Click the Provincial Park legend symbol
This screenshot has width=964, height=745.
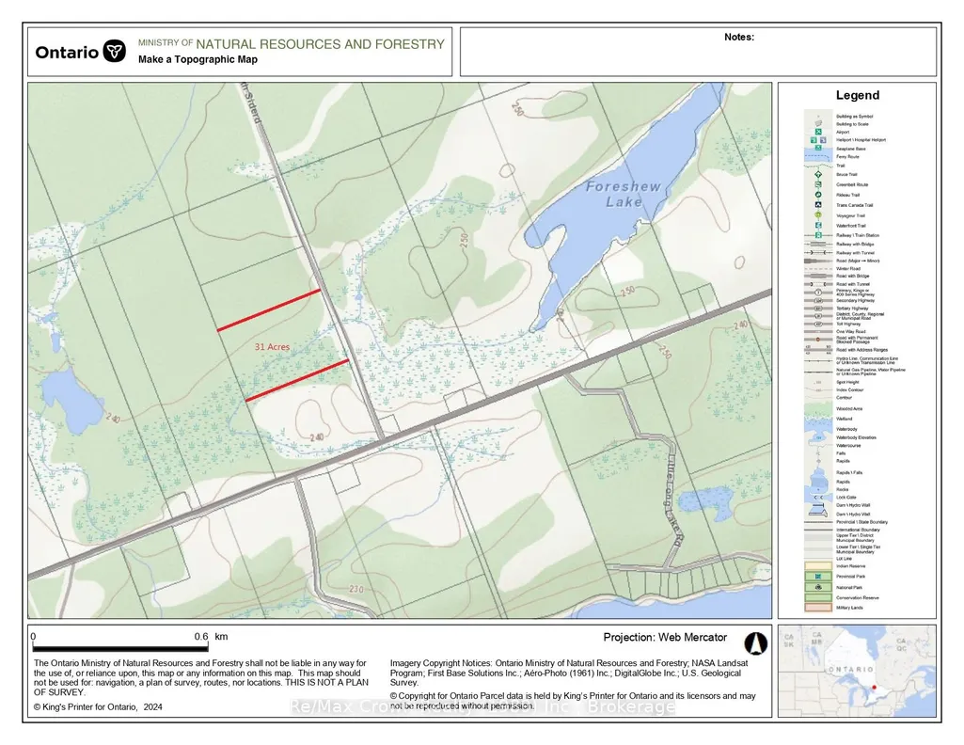(818, 577)
